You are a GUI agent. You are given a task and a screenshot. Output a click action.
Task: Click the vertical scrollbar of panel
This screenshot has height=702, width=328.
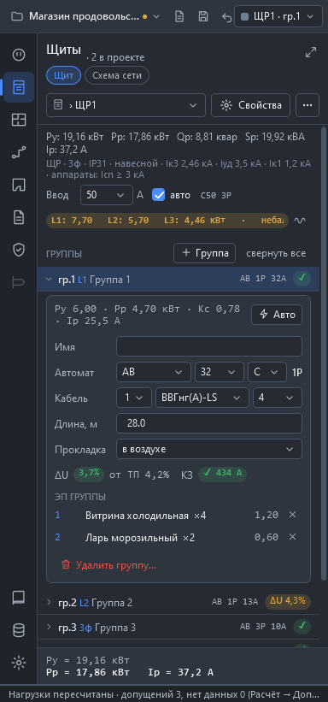point(324,354)
